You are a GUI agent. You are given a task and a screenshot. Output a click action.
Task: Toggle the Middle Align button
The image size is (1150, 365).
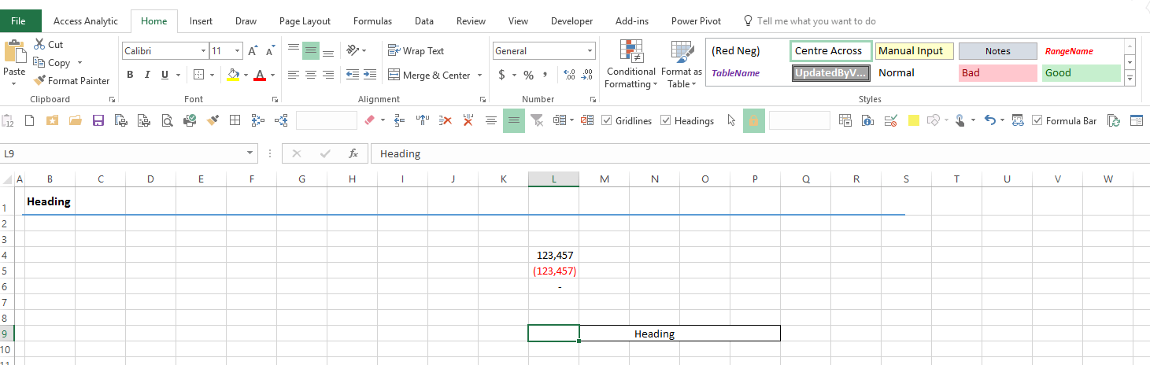click(x=311, y=50)
